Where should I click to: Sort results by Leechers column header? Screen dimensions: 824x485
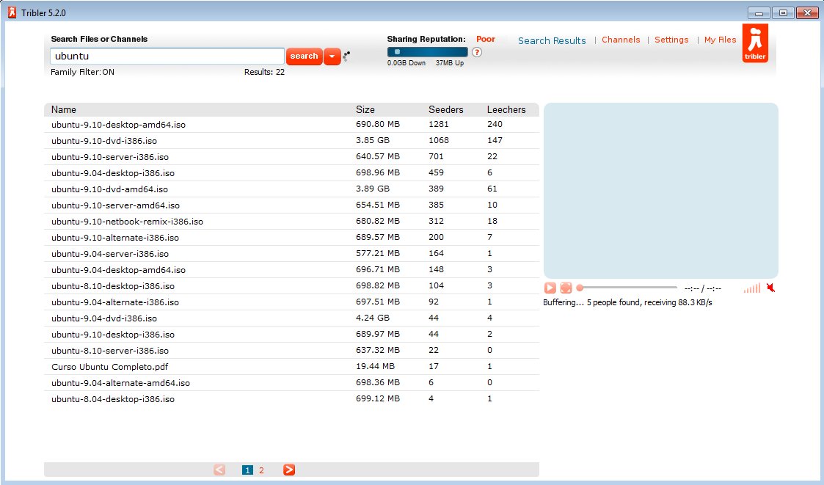(506, 110)
